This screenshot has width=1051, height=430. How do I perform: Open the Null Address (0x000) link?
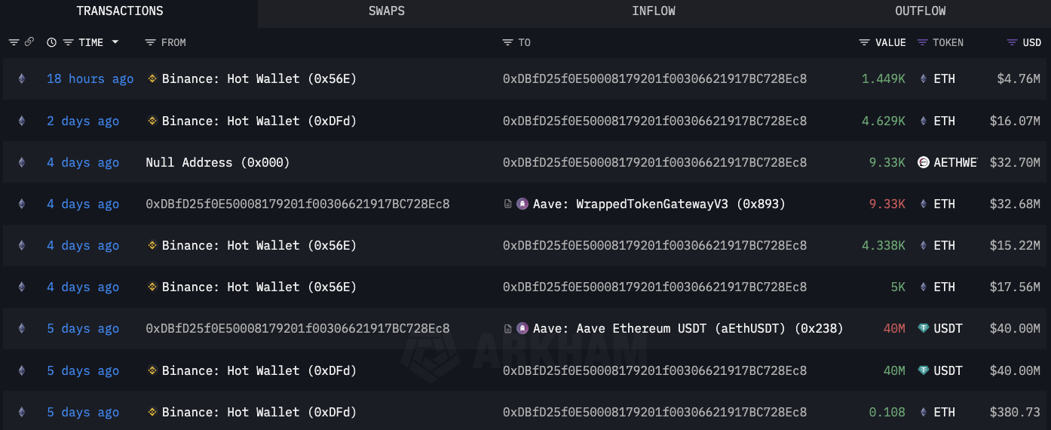point(217,162)
